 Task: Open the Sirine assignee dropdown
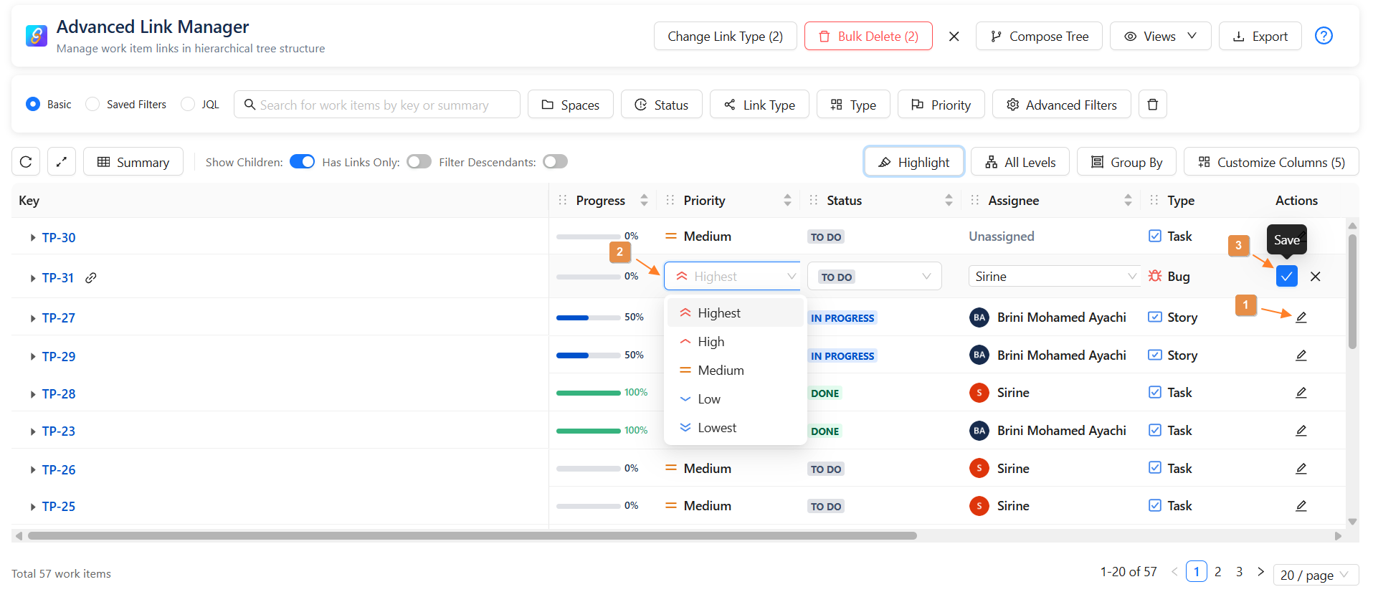(x=1054, y=277)
